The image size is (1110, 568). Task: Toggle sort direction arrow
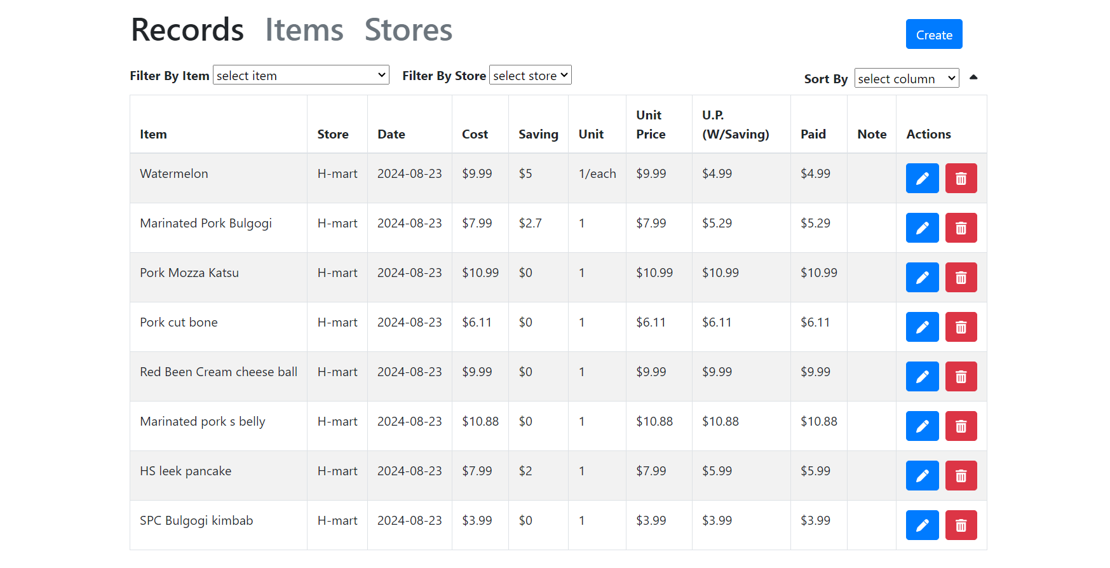click(x=973, y=78)
